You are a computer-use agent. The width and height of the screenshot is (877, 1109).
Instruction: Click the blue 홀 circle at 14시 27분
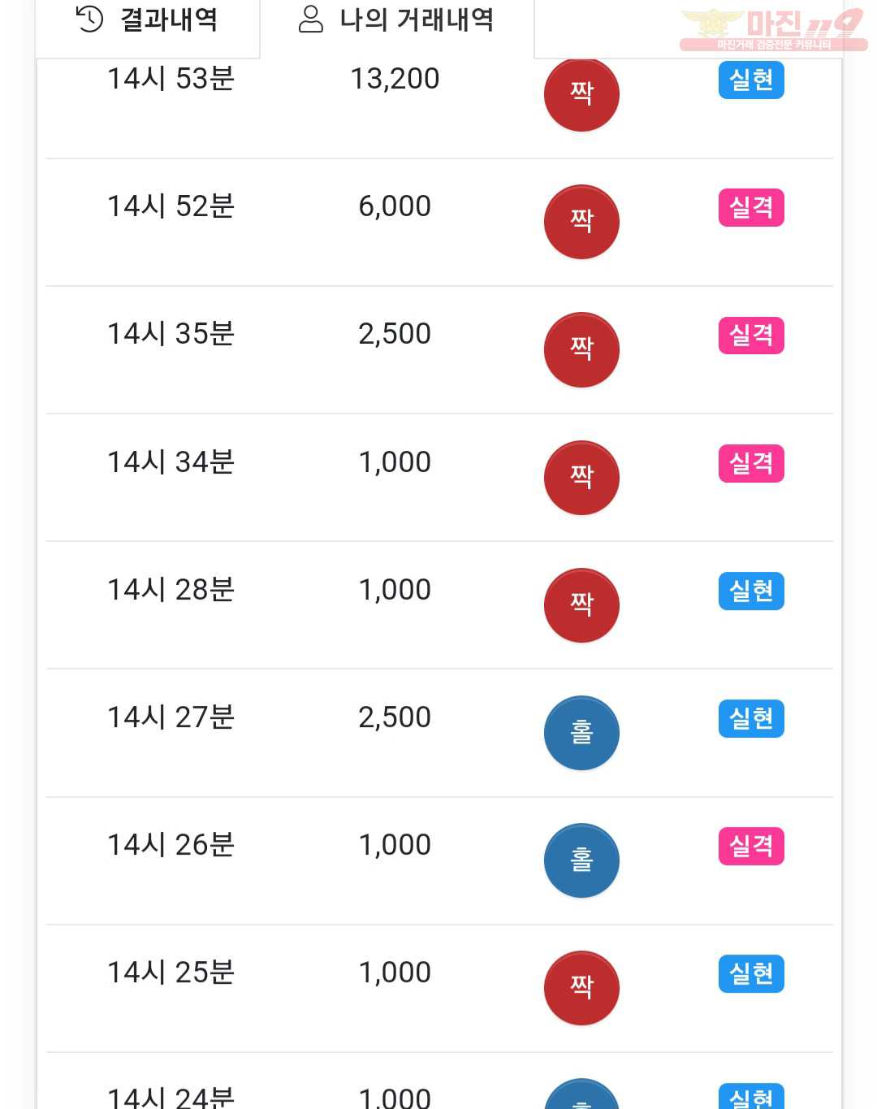coord(581,733)
